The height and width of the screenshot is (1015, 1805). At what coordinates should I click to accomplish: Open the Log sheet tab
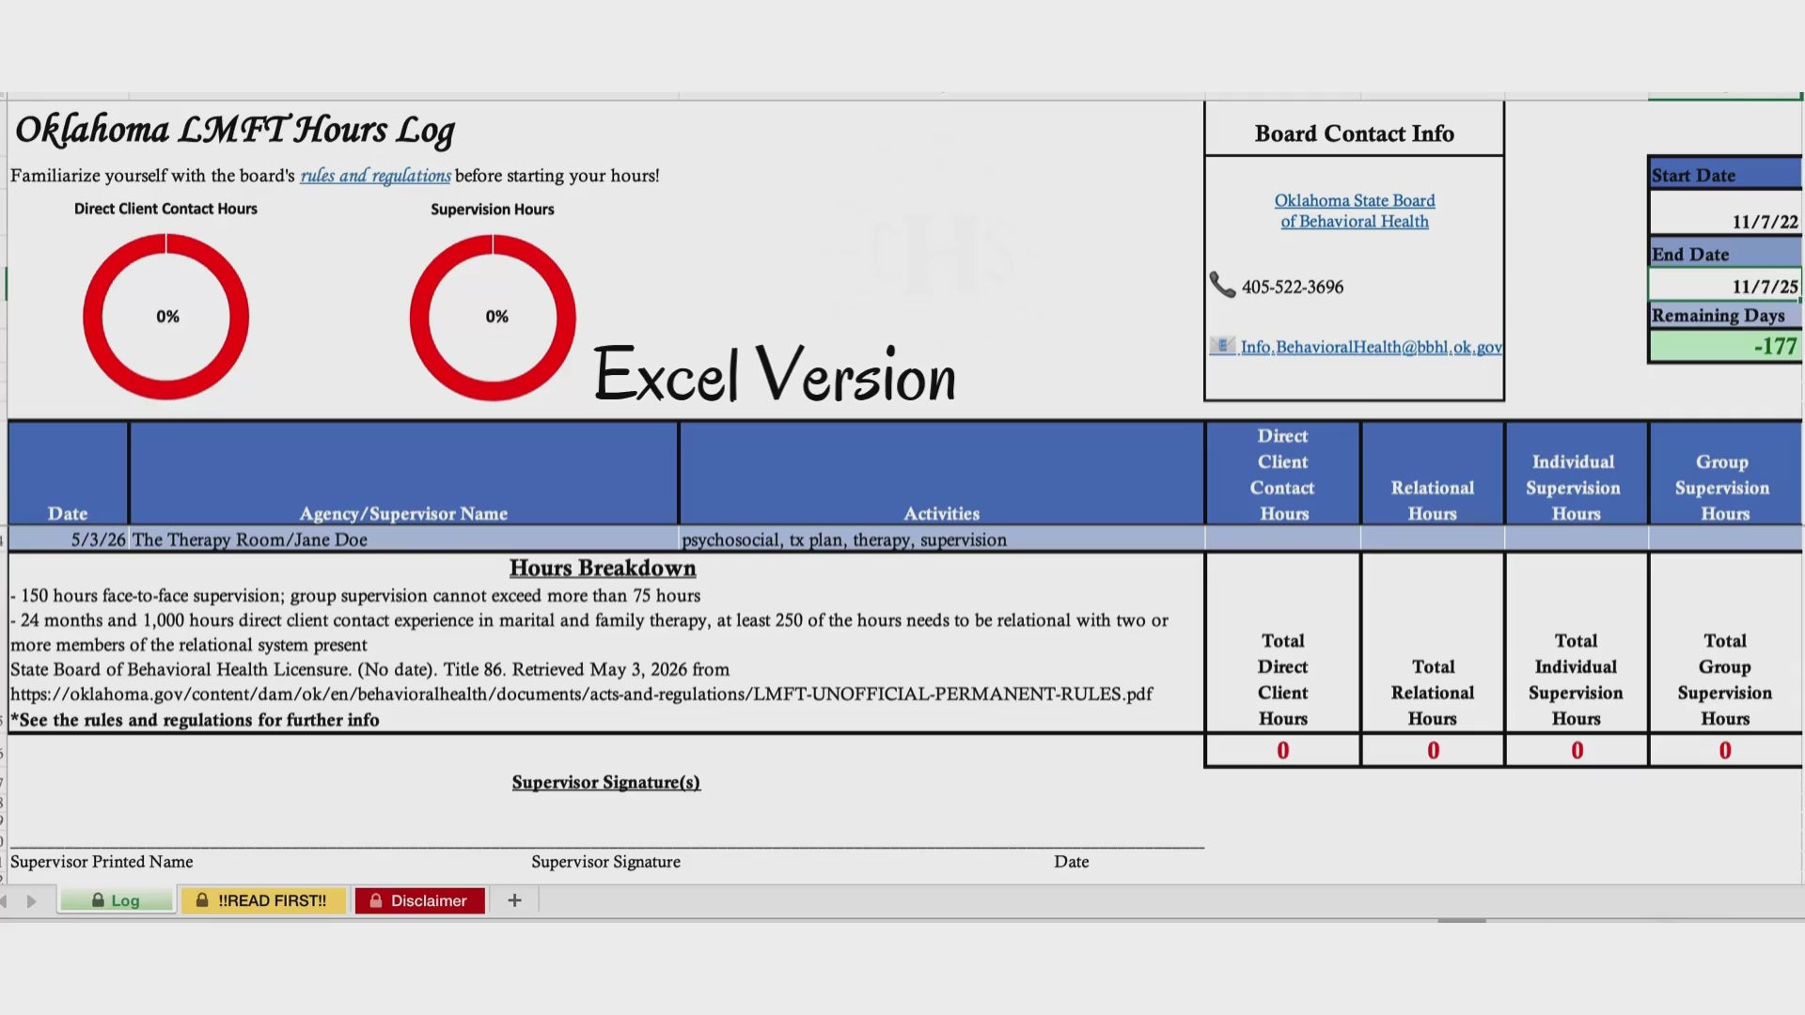tap(117, 900)
